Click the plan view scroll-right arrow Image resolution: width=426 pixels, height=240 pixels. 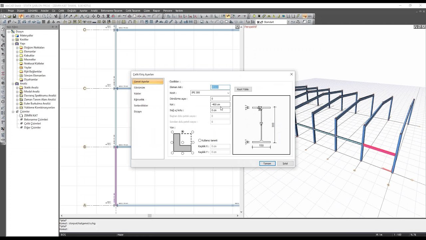click(237, 216)
